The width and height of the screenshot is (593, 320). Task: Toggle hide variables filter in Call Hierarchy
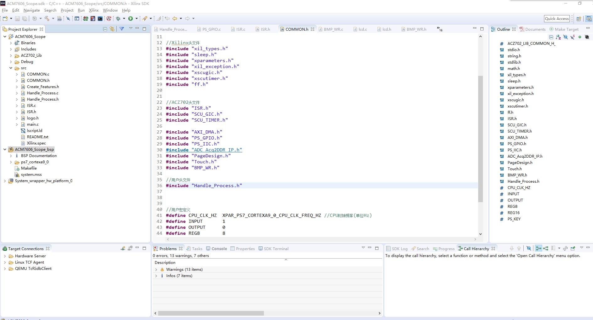[529, 248]
